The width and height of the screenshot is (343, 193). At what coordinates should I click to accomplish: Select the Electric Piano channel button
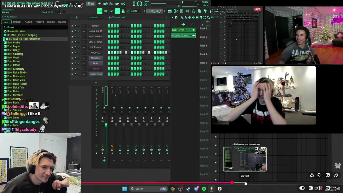coord(96,74)
